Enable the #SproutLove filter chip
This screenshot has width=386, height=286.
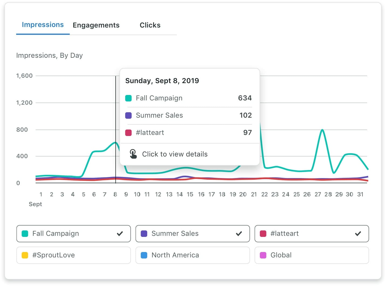73,255
